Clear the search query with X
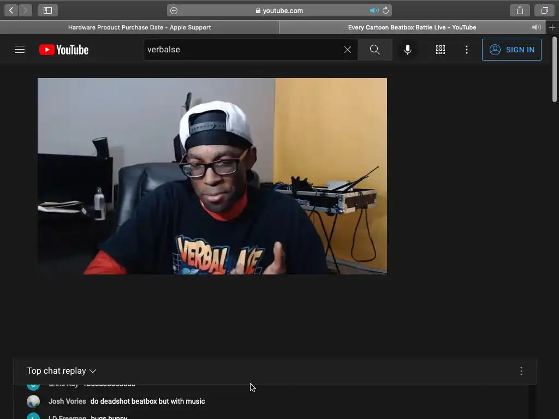This screenshot has height=419, width=559. pyautogui.click(x=348, y=50)
